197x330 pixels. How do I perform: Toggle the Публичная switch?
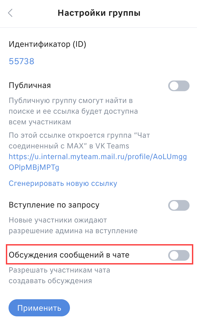(x=179, y=86)
